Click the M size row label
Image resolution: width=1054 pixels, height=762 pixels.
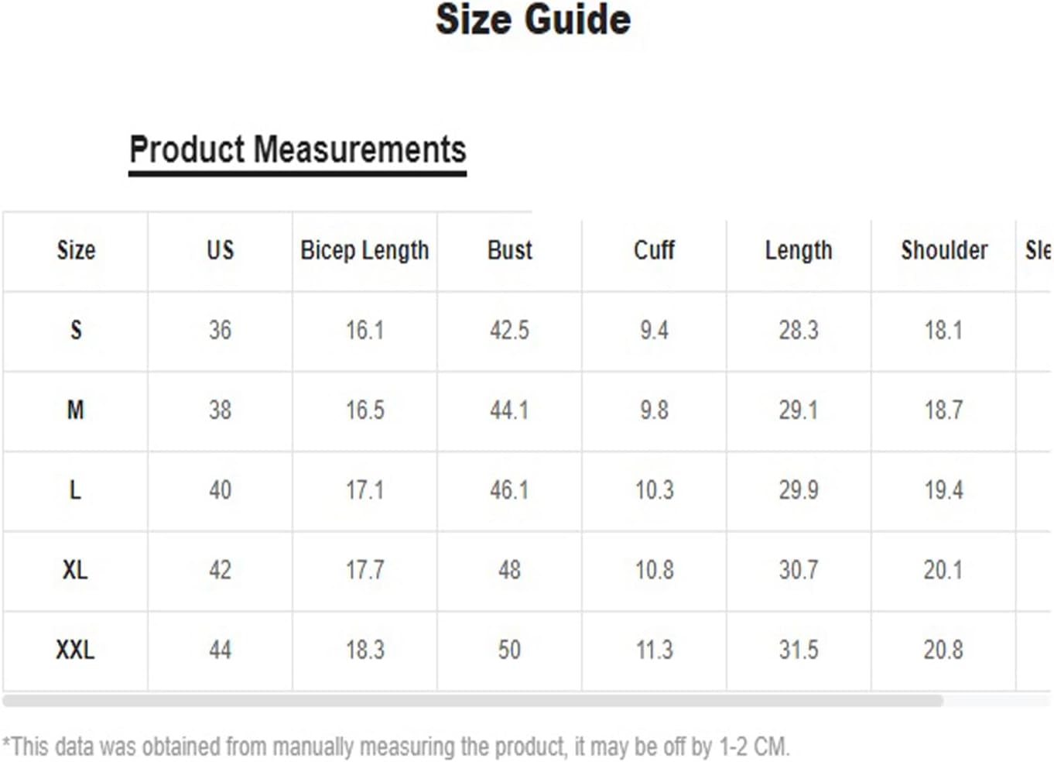pyautogui.click(x=76, y=410)
